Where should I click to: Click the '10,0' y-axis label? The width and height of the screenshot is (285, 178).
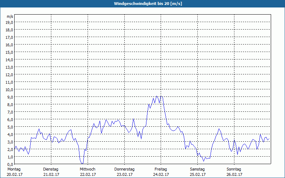(x=10, y=90)
